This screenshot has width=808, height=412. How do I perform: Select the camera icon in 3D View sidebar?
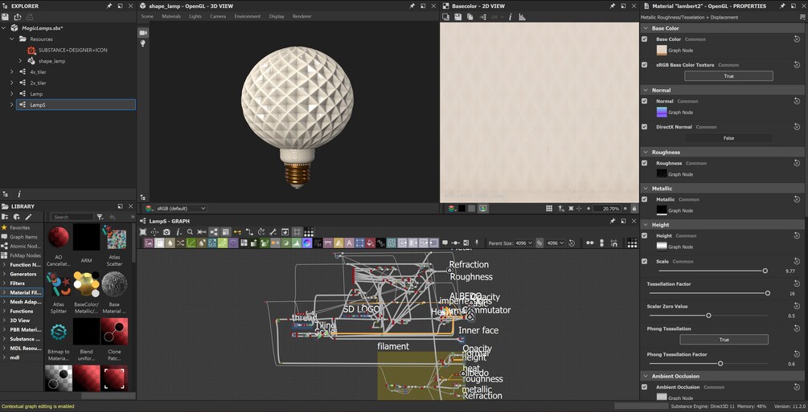[143, 33]
